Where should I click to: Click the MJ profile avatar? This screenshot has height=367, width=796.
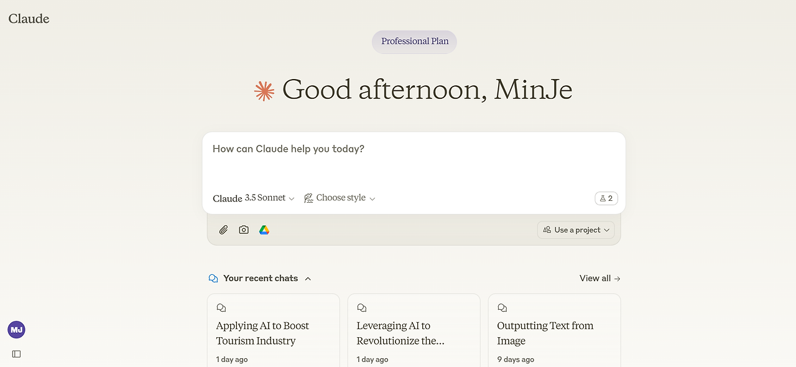(x=16, y=330)
